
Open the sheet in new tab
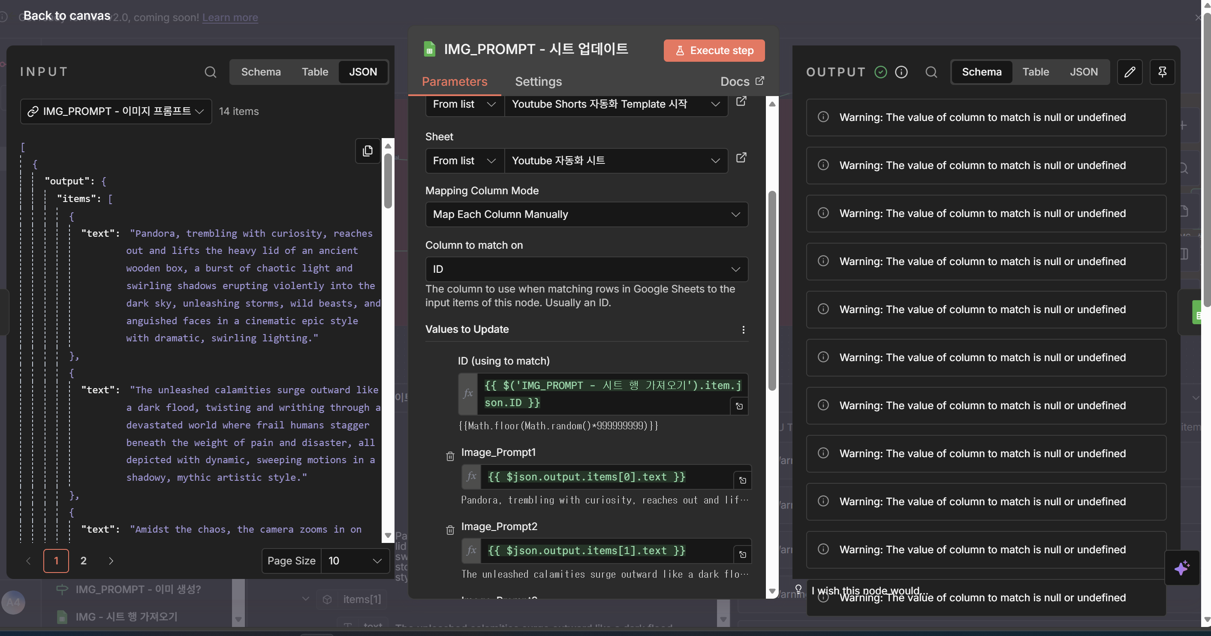click(x=741, y=158)
